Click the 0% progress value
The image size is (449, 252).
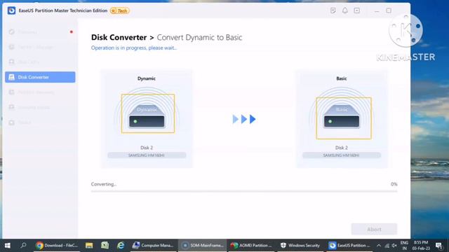(394, 184)
